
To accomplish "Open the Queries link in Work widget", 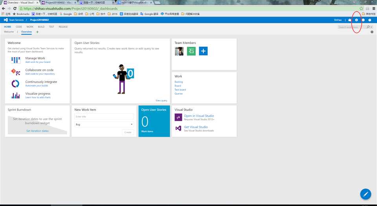I will 179,94.
